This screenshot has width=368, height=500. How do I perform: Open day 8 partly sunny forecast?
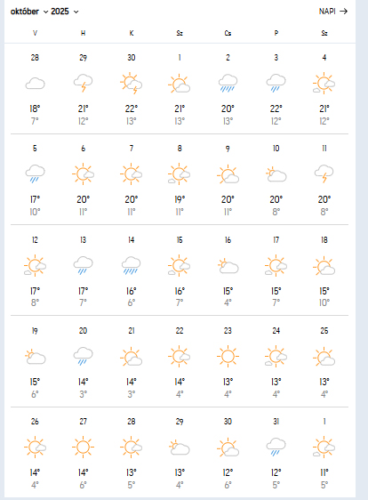[180, 180]
